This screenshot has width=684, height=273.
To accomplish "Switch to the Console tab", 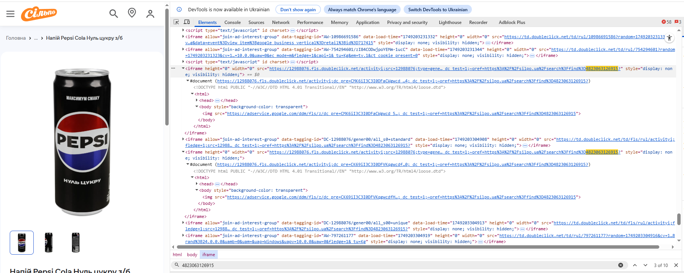I will pos(232,22).
